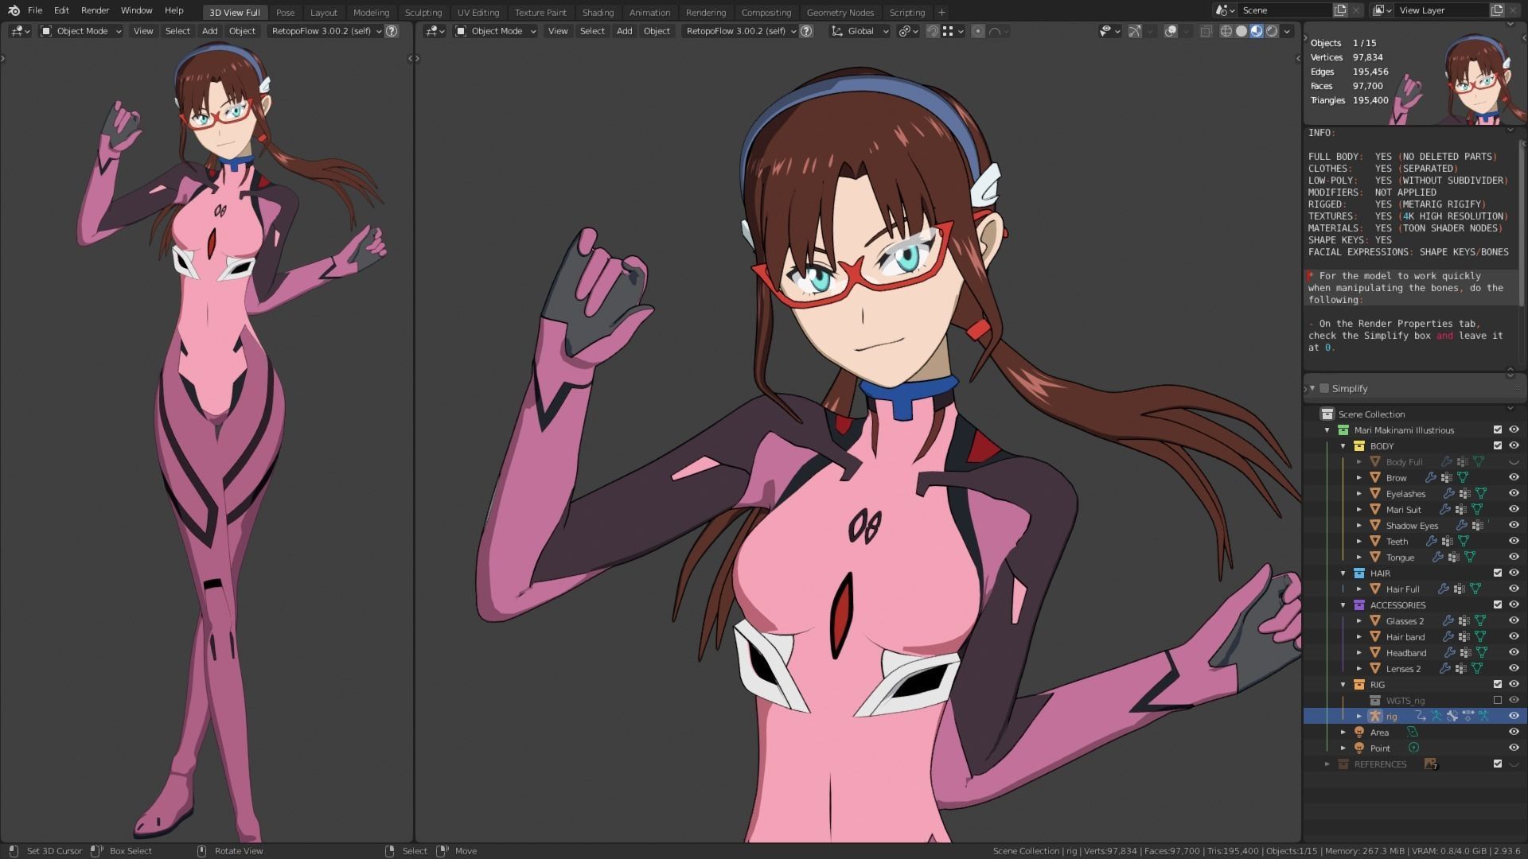Add a new workspace tab with plus
The image size is (1528, 859).
pos(941,12)
